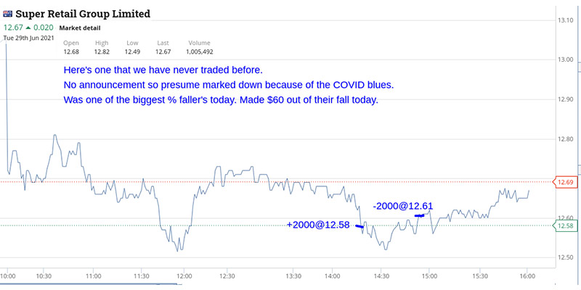Click the +2000@12.58 trade annotation text
Screen dimensions: 581x290
[318, 225]
